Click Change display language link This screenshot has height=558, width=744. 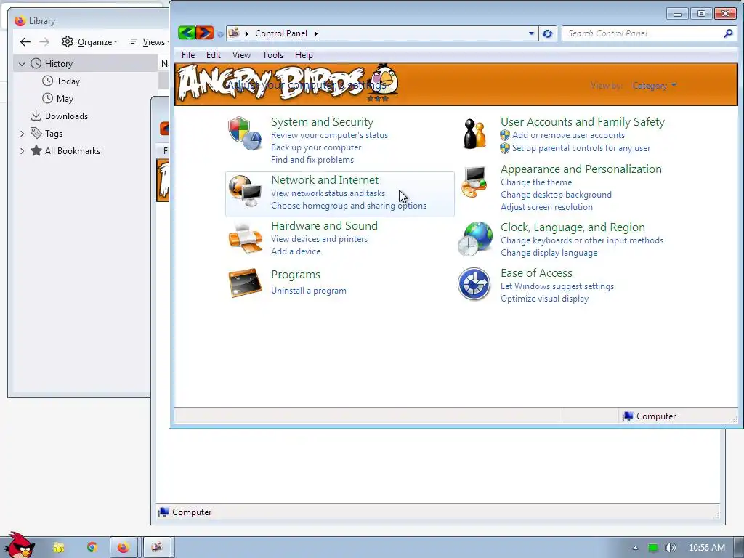coord(549,253)
